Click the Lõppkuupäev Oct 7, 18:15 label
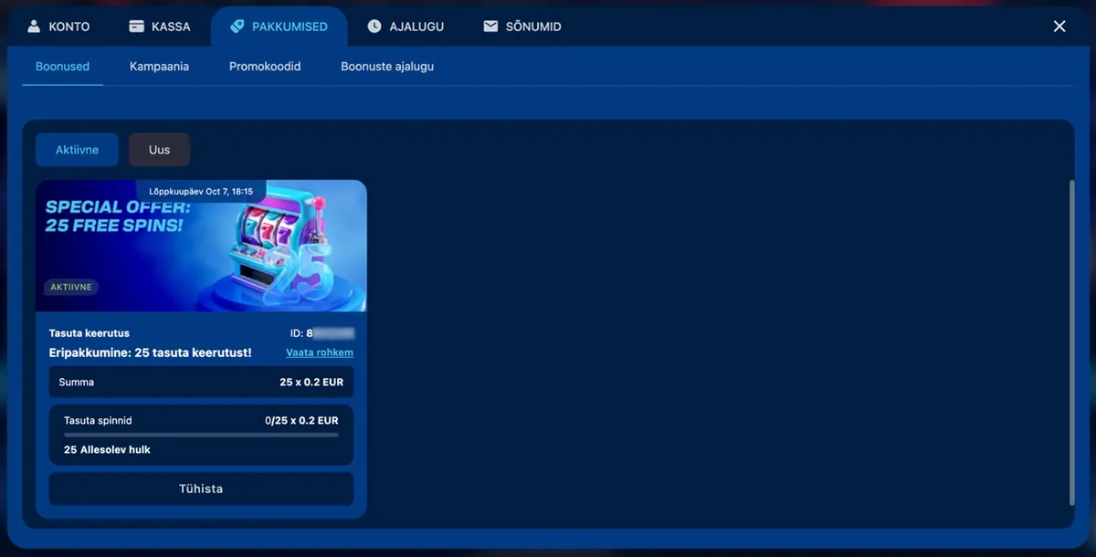Viewport: 1096px width, 557px height. tap(201, 192)
